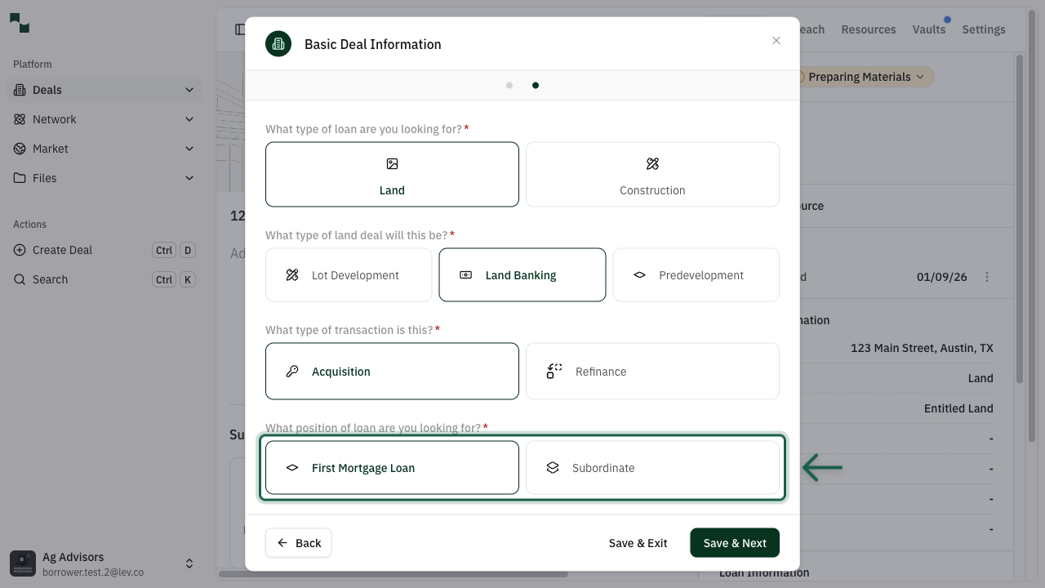Screen dimensions: 1045x588
Task: Click the Back button in the modal
Action: [x=298, y=542]
